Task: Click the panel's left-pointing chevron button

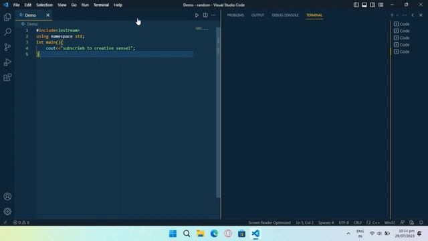Action: tap(413, 15)
